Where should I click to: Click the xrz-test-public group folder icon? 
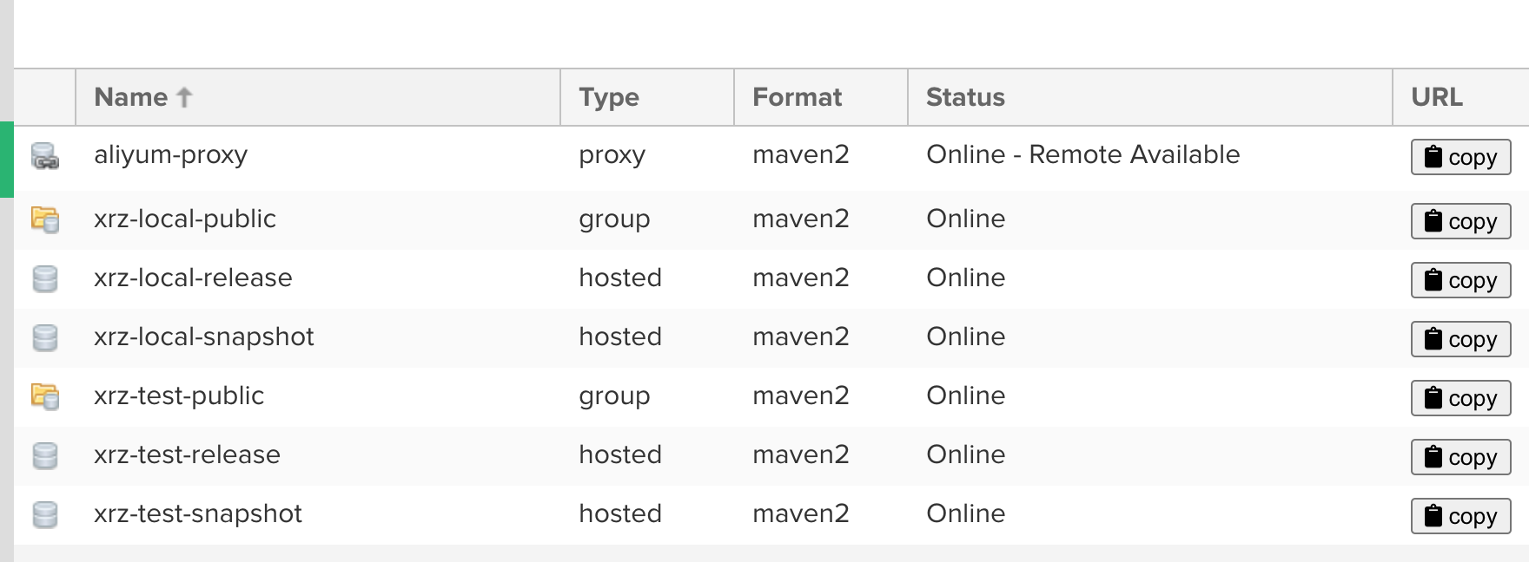45,396
